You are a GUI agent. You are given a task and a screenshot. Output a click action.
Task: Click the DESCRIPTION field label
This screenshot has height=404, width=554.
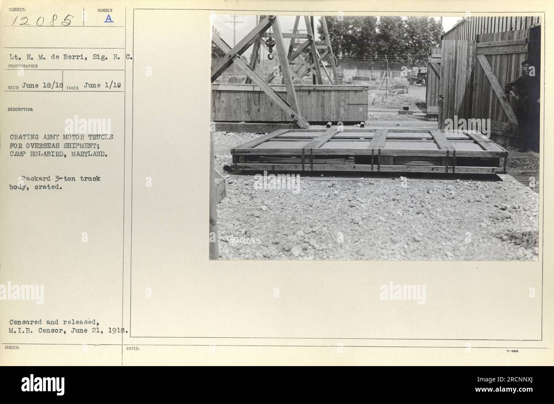click(x=20, y=109)
